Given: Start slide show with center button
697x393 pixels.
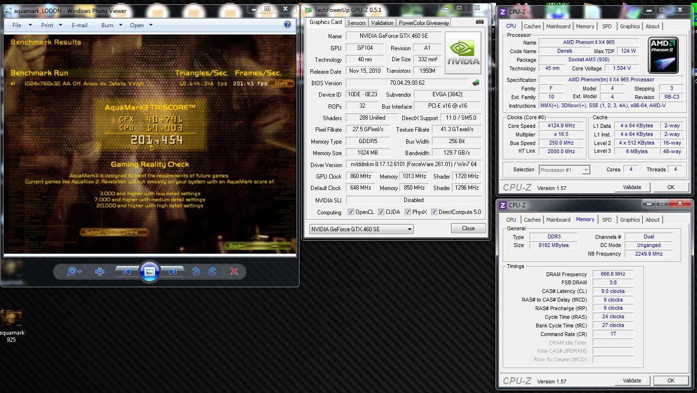Looking at the screenshot, I should 149,271.
